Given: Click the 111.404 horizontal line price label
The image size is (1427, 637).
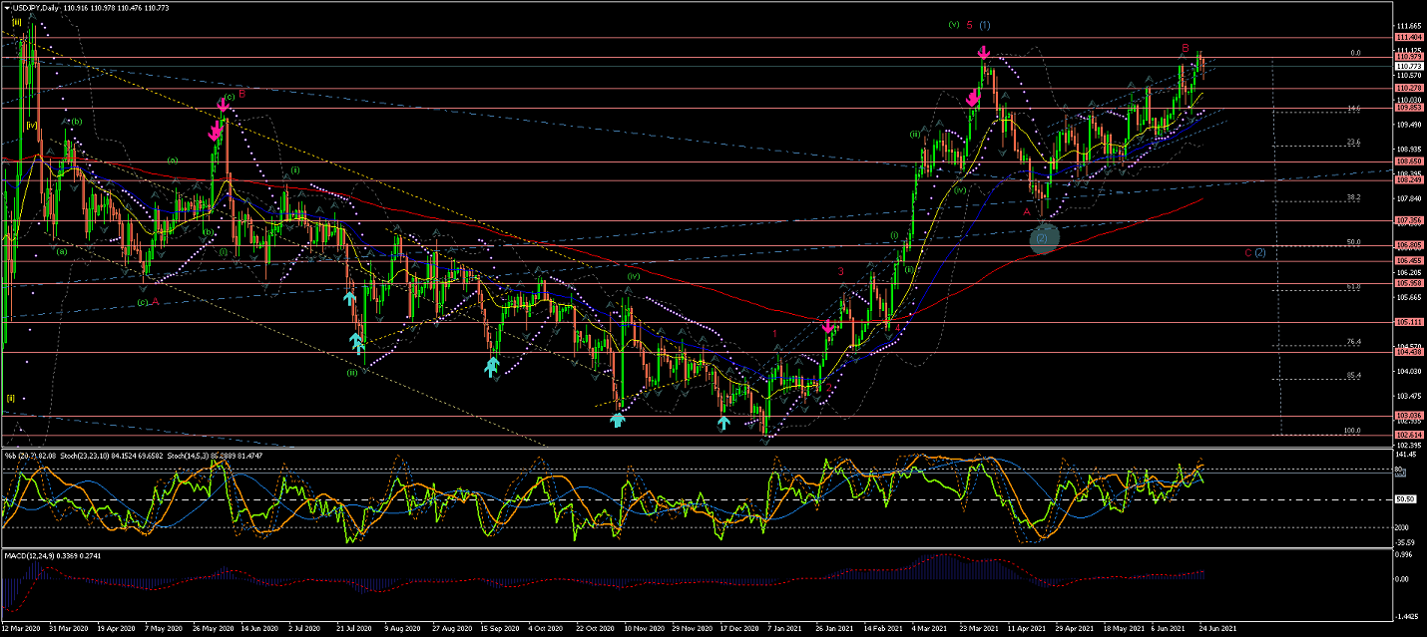Looking at the screenshot, I should click(x=1408, y=37).
